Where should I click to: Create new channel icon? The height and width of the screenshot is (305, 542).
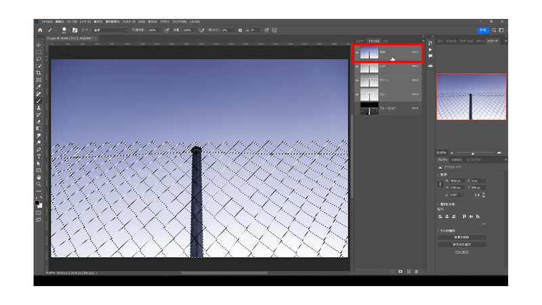tap(409, 272)
